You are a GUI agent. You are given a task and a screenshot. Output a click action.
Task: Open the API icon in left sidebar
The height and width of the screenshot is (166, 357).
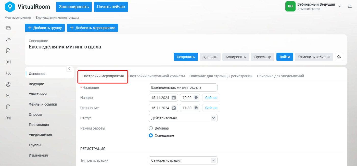click(x=8, y=118)
